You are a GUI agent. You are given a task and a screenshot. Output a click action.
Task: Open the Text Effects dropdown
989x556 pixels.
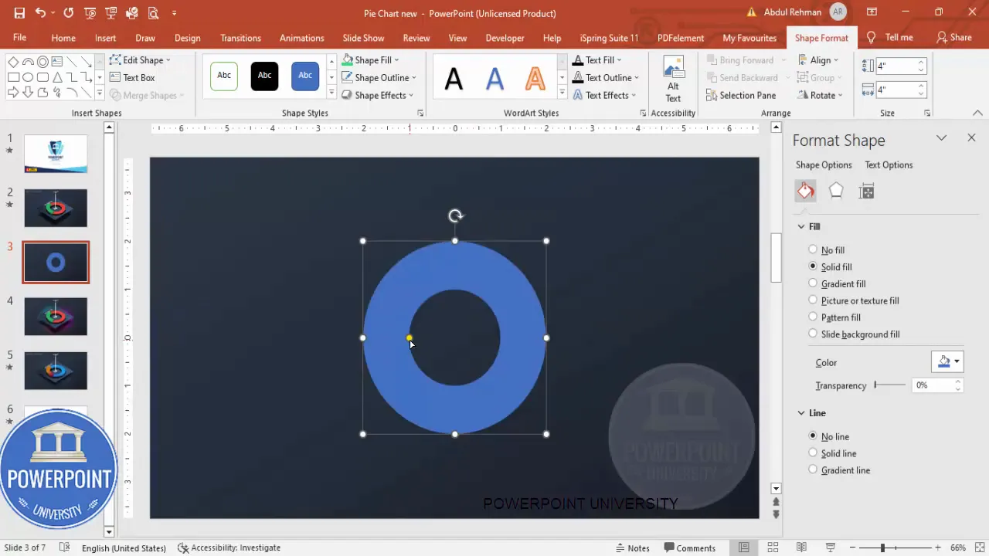coord(604,95)
